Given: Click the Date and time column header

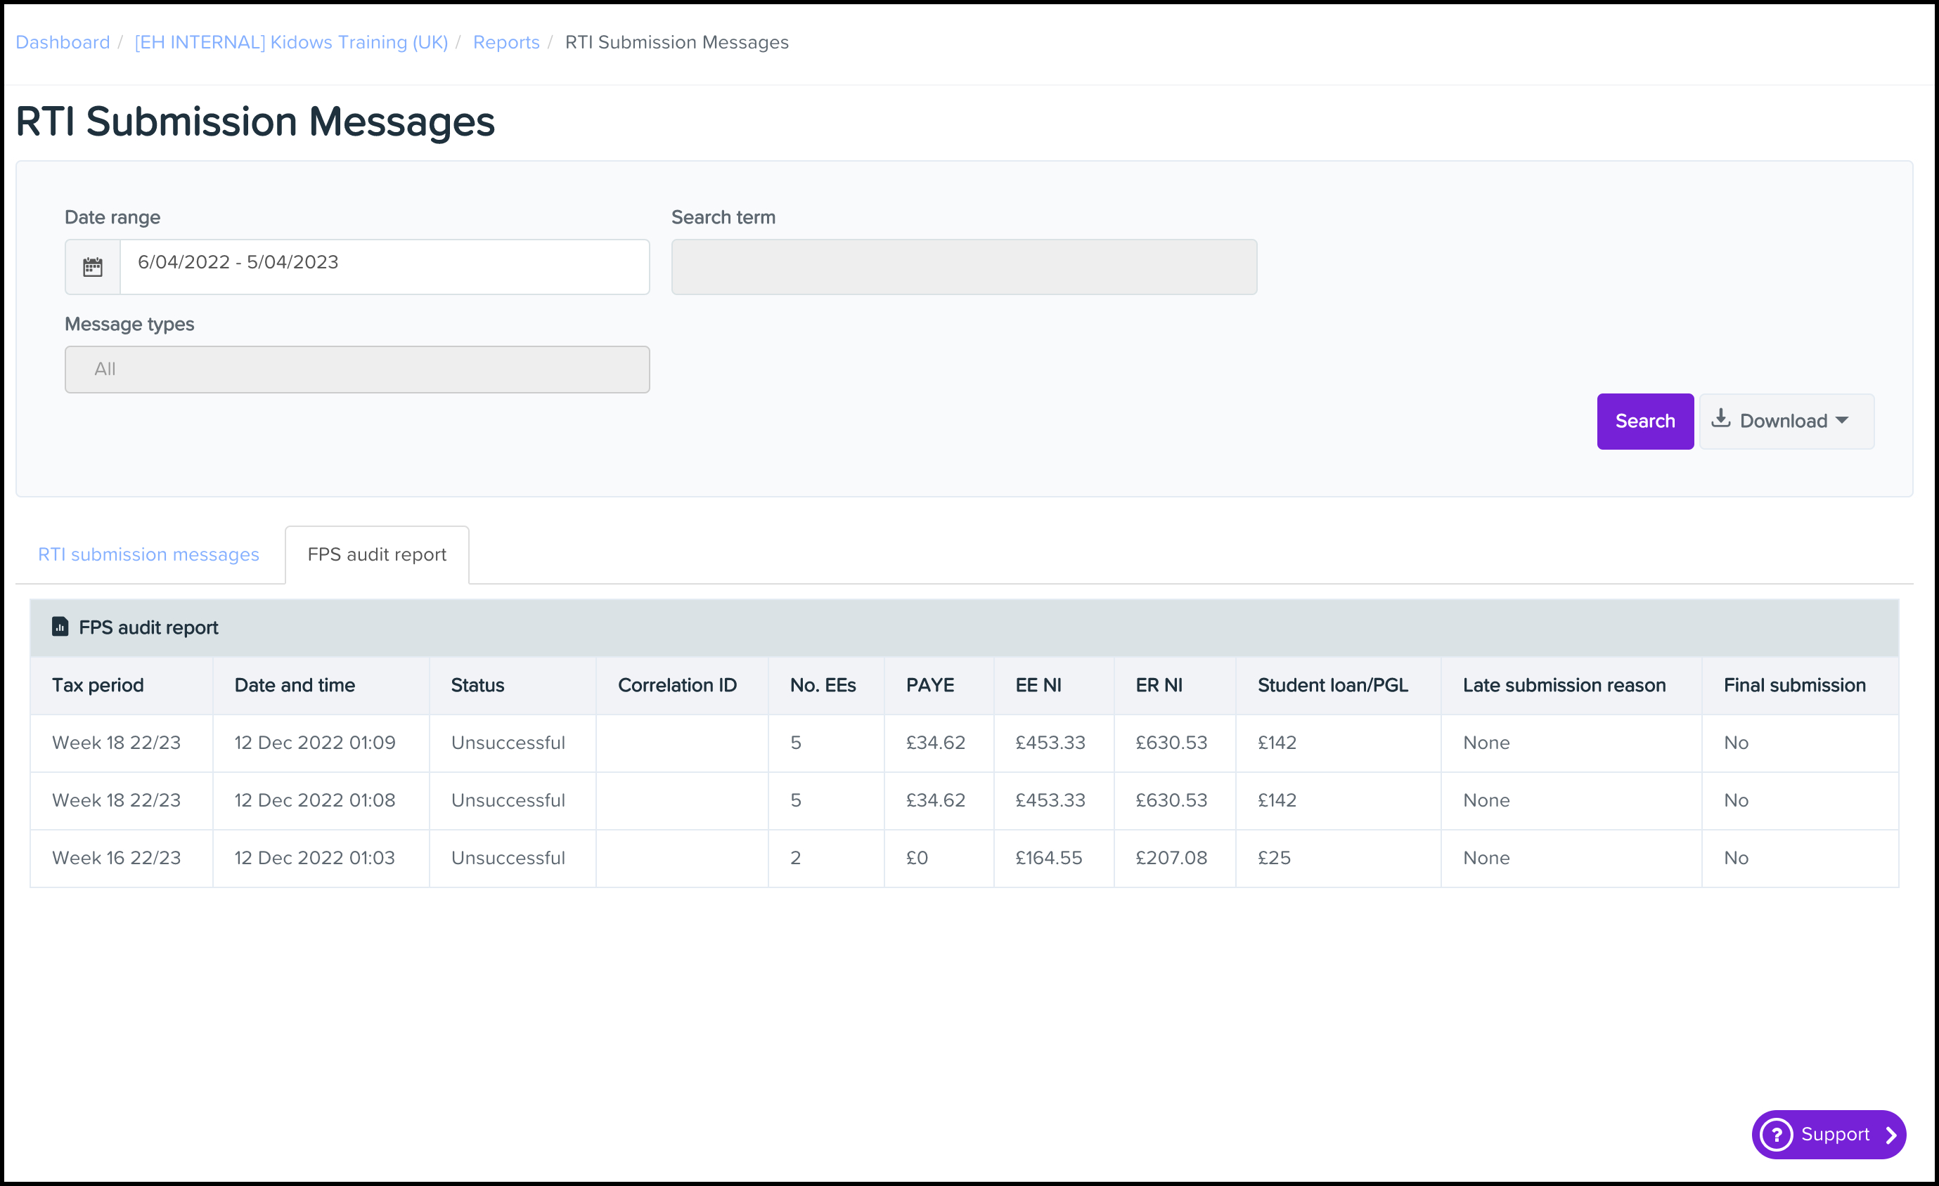Looking at the screenshot, I should [x=295, y=685].
